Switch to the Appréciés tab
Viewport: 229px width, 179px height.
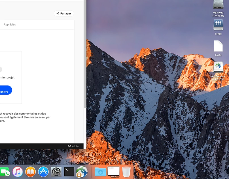(x=10, y=25)
